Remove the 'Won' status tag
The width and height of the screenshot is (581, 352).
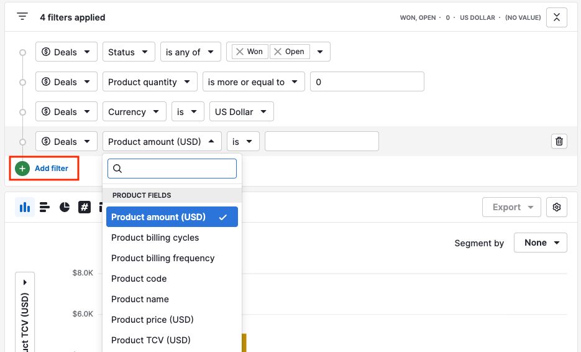click(x=240, y=52)
